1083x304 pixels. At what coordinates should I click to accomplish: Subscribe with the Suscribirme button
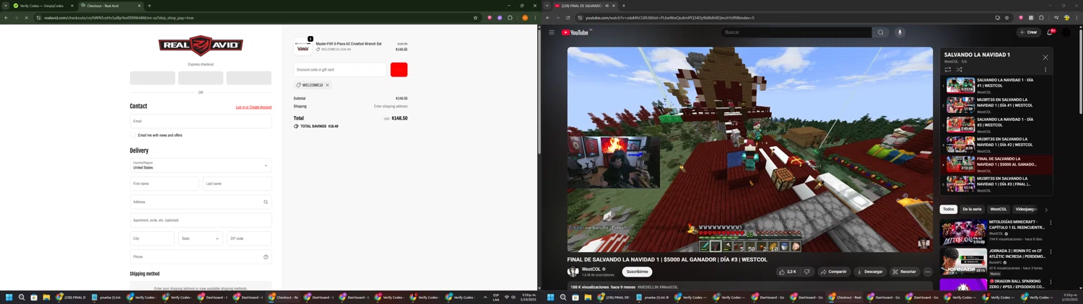pos(637,272)
